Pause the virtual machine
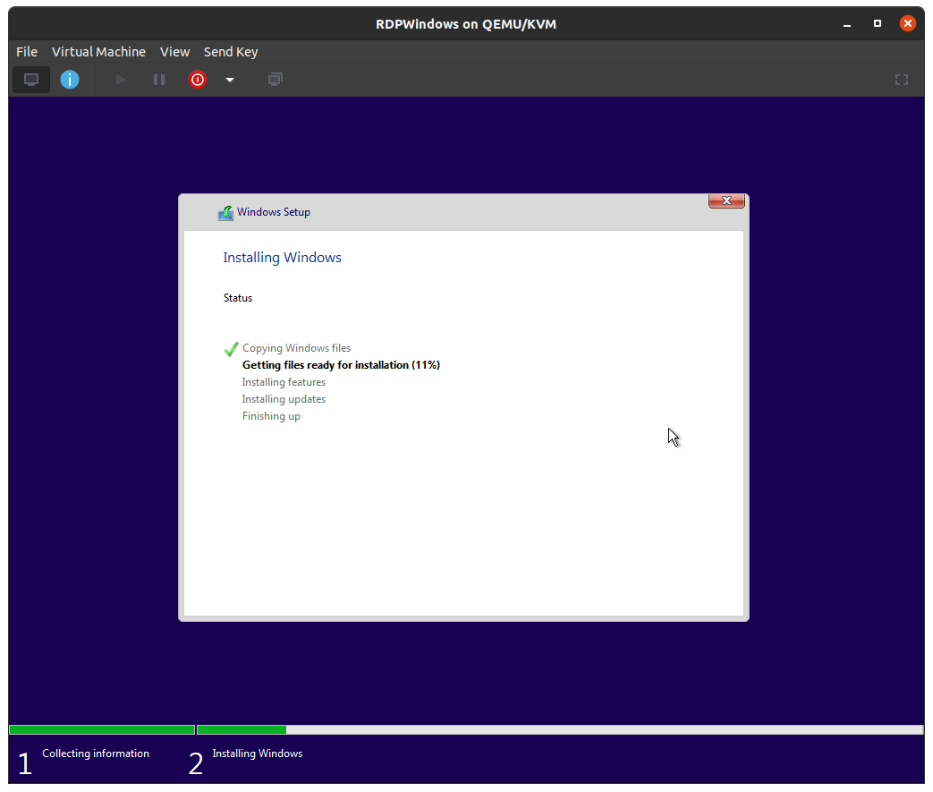 coord(159,80)
